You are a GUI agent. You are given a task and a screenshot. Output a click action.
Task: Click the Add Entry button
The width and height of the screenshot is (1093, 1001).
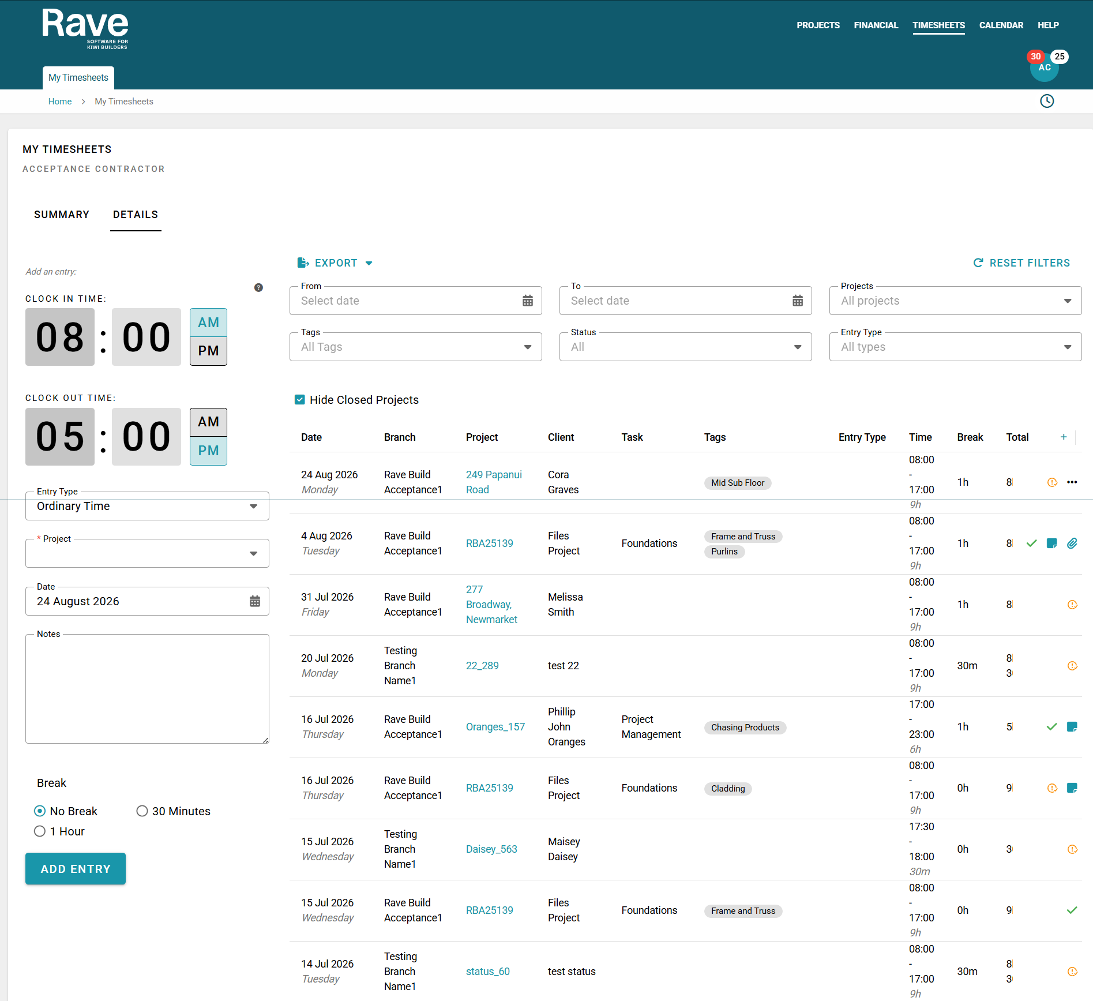76,868
